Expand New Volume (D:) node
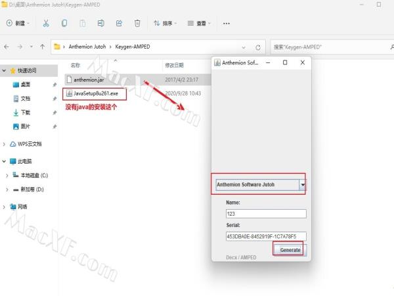394x296 pixels. [x=7, y=189]
